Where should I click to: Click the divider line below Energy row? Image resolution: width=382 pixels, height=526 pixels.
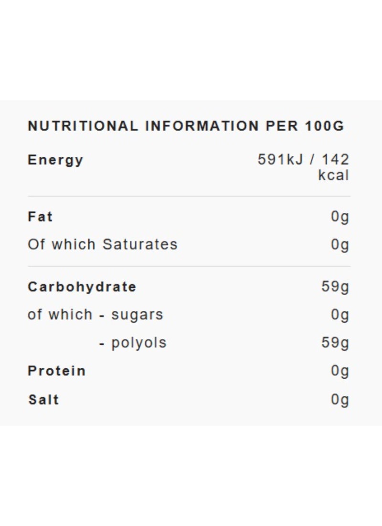[189, 196]
